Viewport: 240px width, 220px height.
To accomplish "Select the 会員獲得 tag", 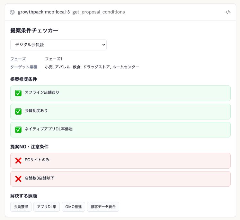I will 21,207.
